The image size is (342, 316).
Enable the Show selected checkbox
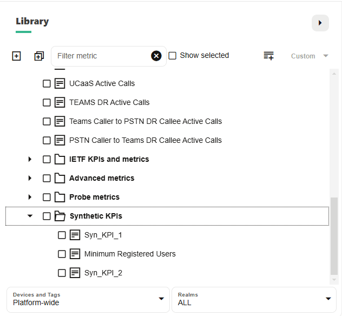point(173,55)
